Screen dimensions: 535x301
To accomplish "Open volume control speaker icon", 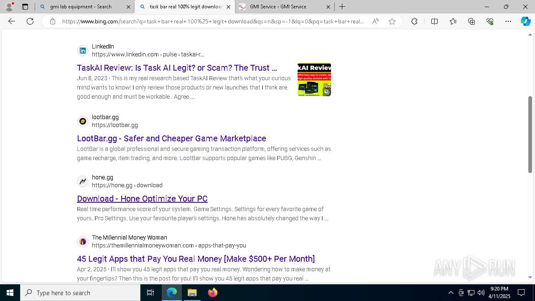I will 481,293.
